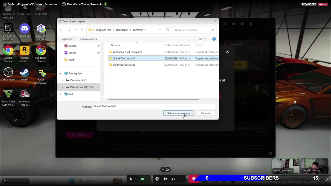Open the recent locations chevron beside the forward arrow

click(76, 30)
